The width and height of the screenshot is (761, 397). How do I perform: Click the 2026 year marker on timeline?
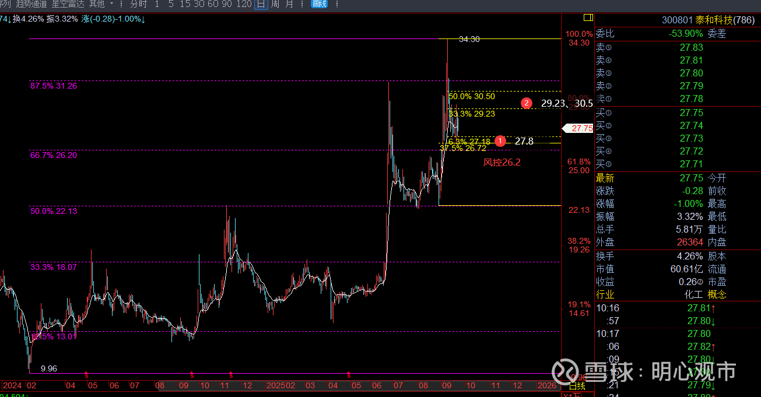point(546,386)
